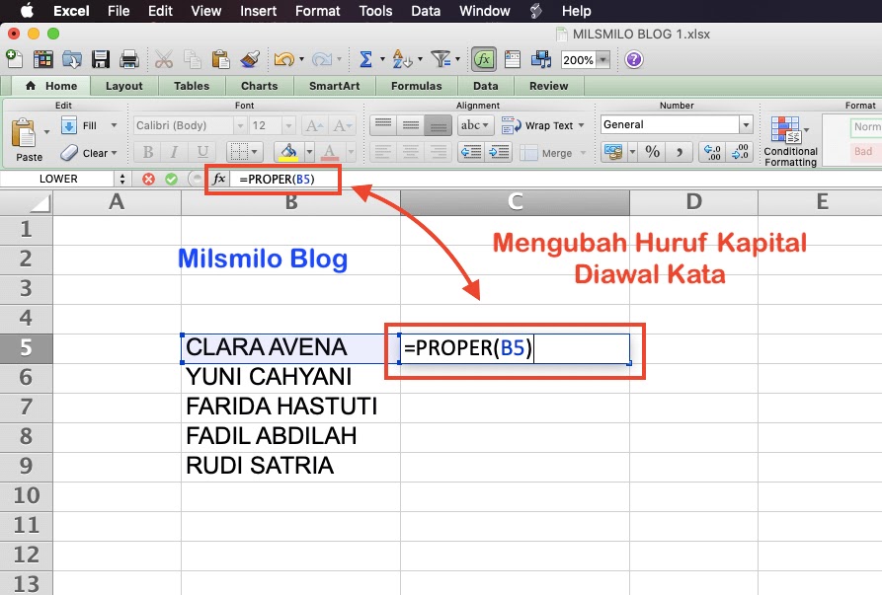Click the AutoSum sigma icon
This screenshot has height=595, width=882.
point(365,59)
